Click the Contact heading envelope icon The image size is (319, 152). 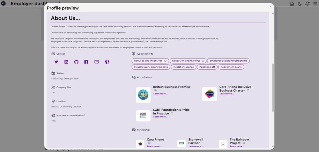point(53,54)
